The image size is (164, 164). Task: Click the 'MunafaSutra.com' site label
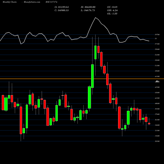point(32,2)
